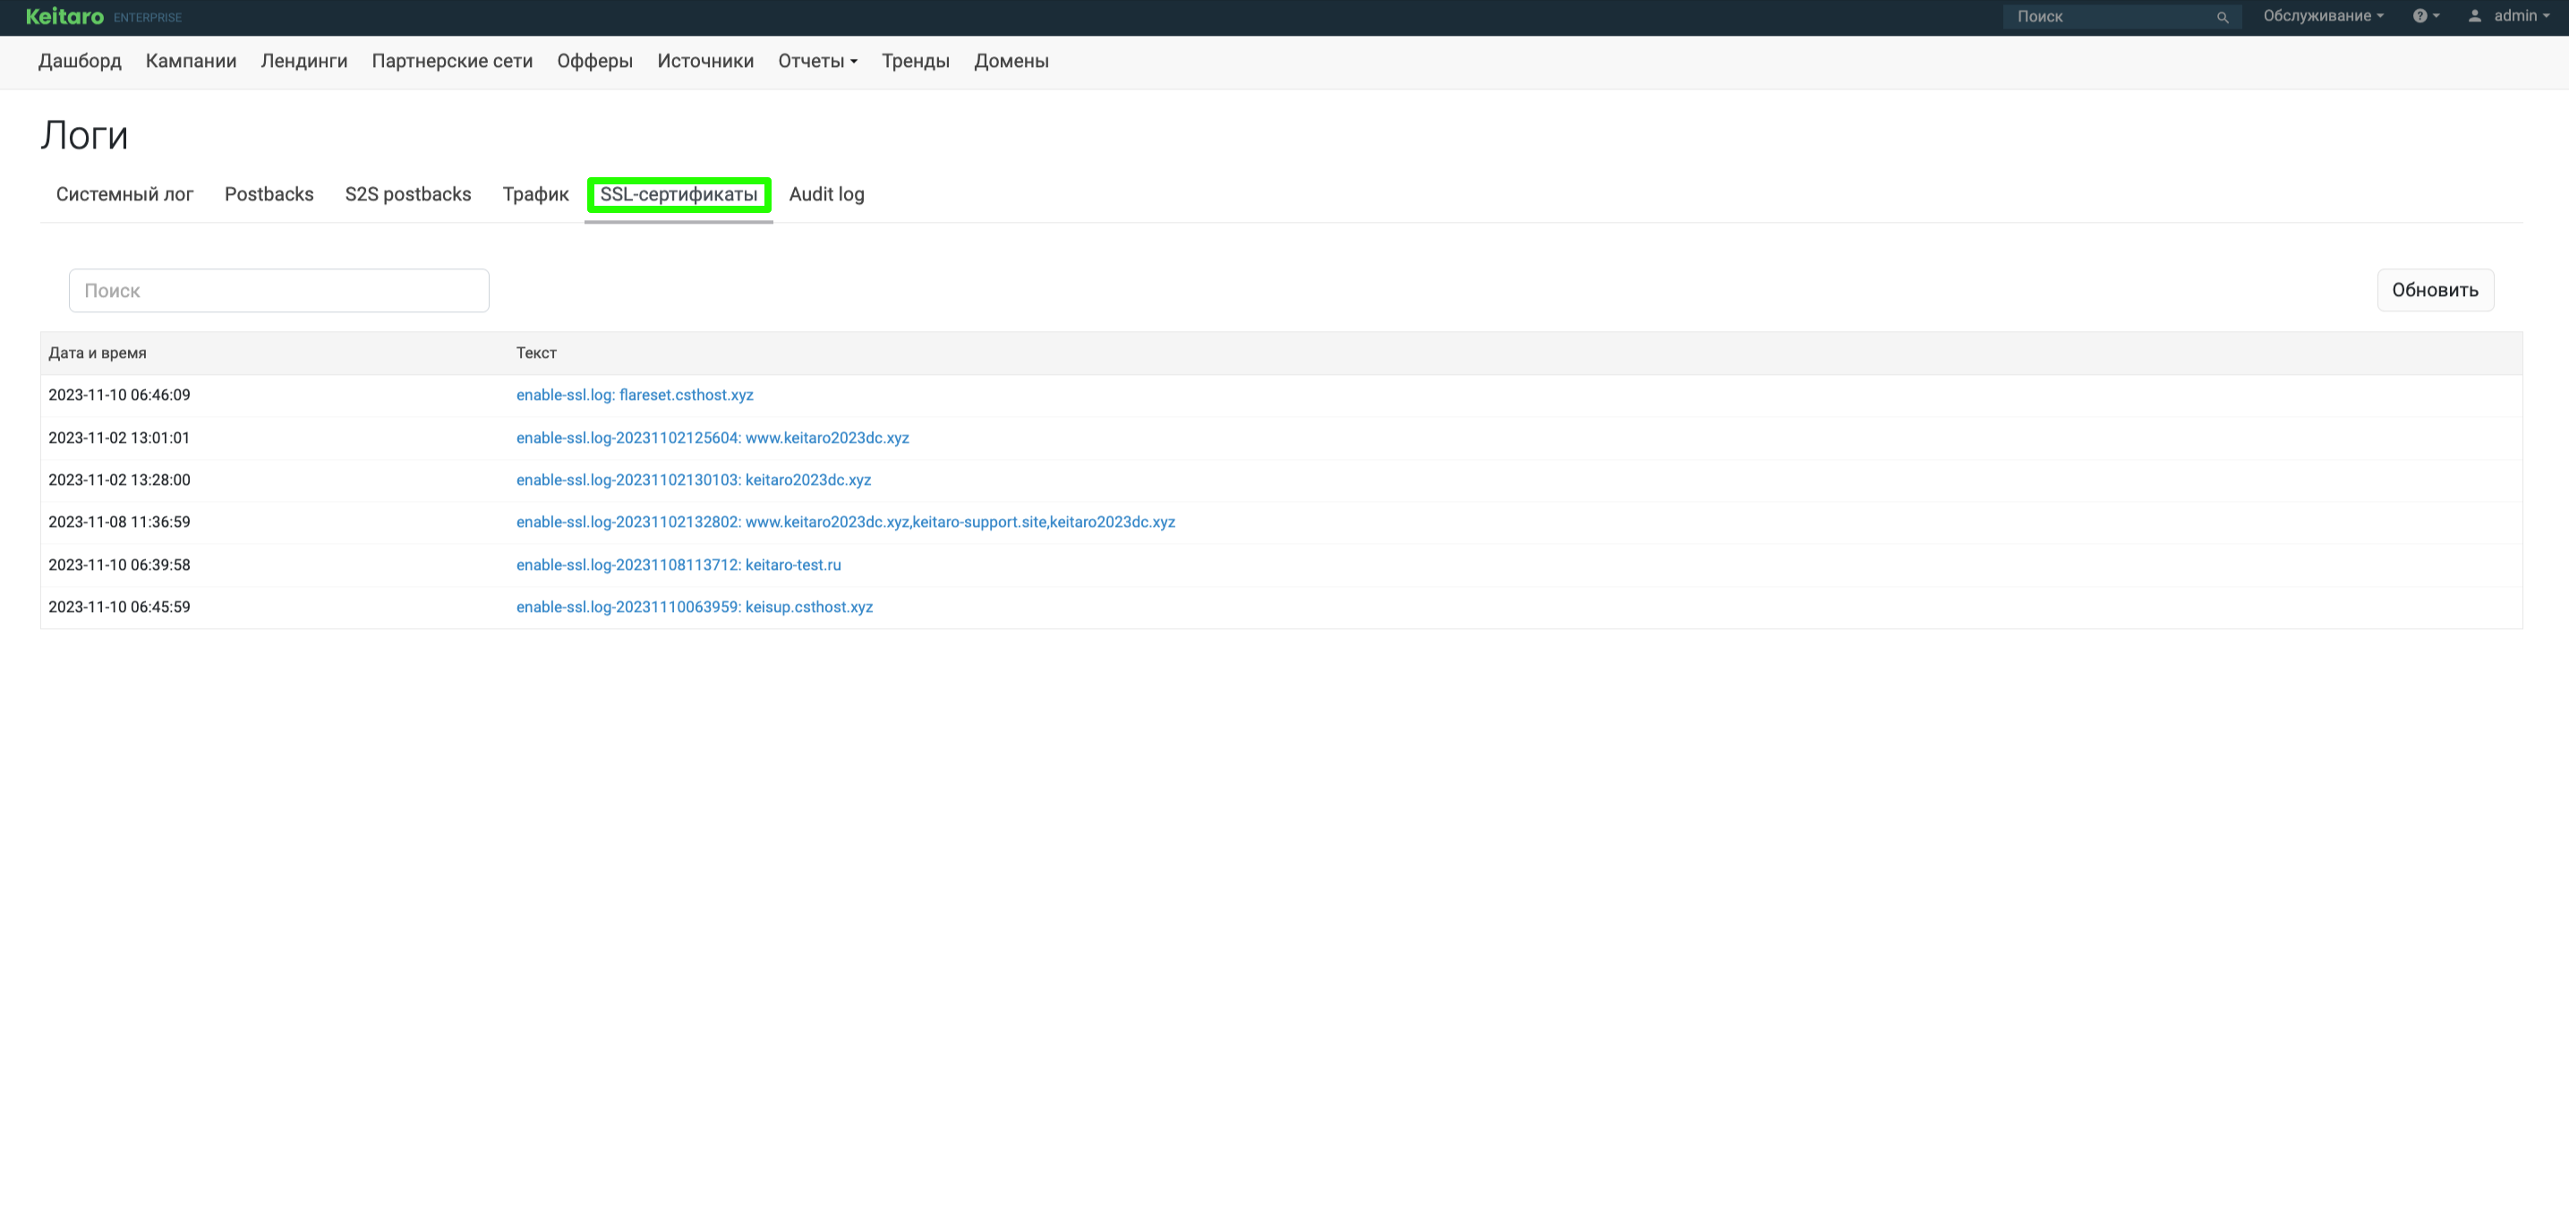Expand the Обслуживание dropdown

click(2323, 16)
